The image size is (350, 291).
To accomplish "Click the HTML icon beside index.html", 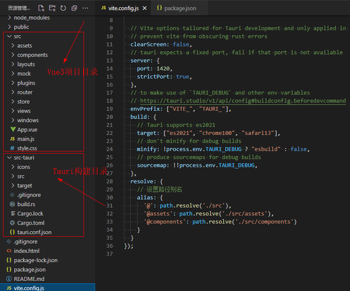I will (9, 251).
